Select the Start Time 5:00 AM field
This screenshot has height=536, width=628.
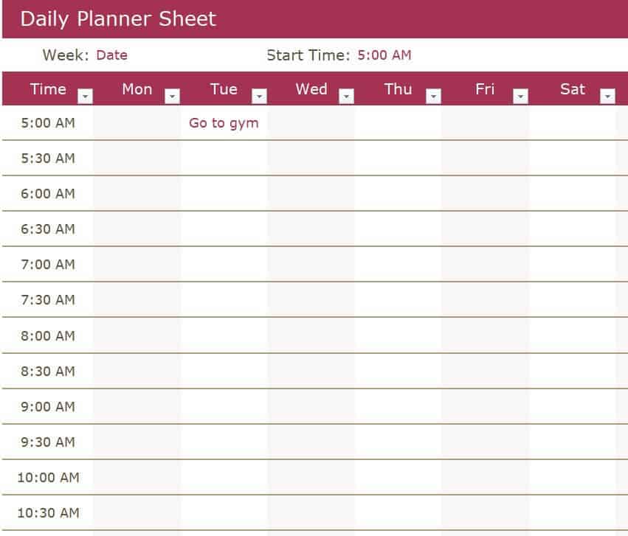pyautogui.click(x=384, y=55)
